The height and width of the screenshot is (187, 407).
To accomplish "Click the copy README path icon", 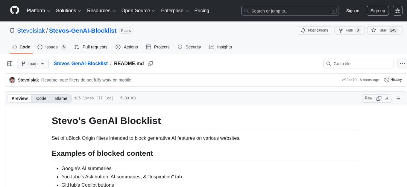I will pos(150,63).
